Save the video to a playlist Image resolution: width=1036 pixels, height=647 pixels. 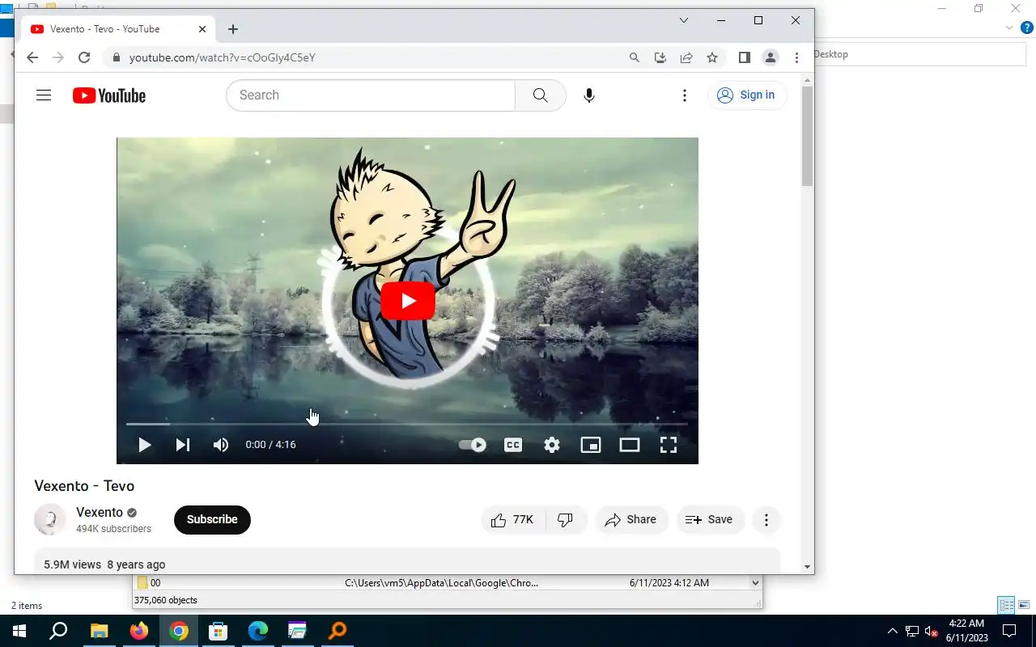(x=710, y=520)
